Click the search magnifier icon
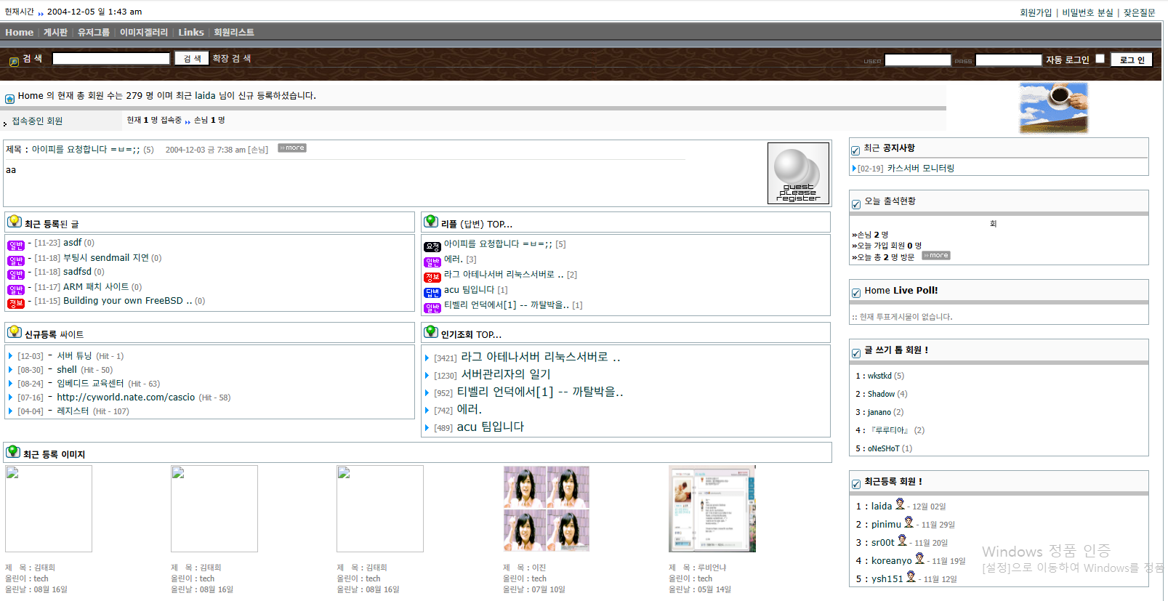 click(14, 61)
